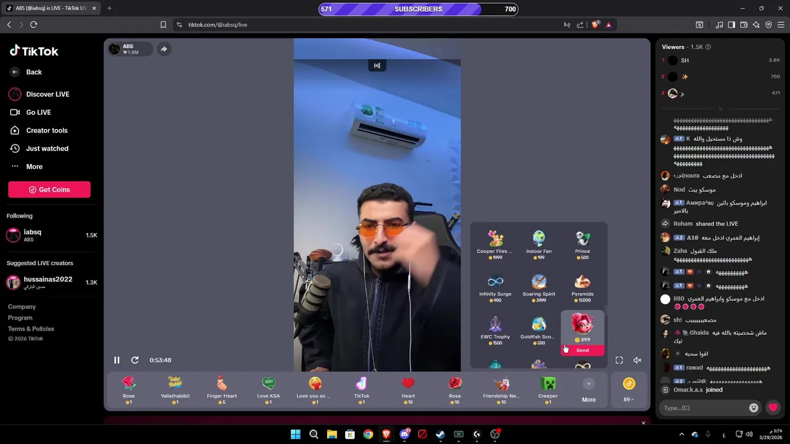Pick the Love you so gift

(315, 390)
